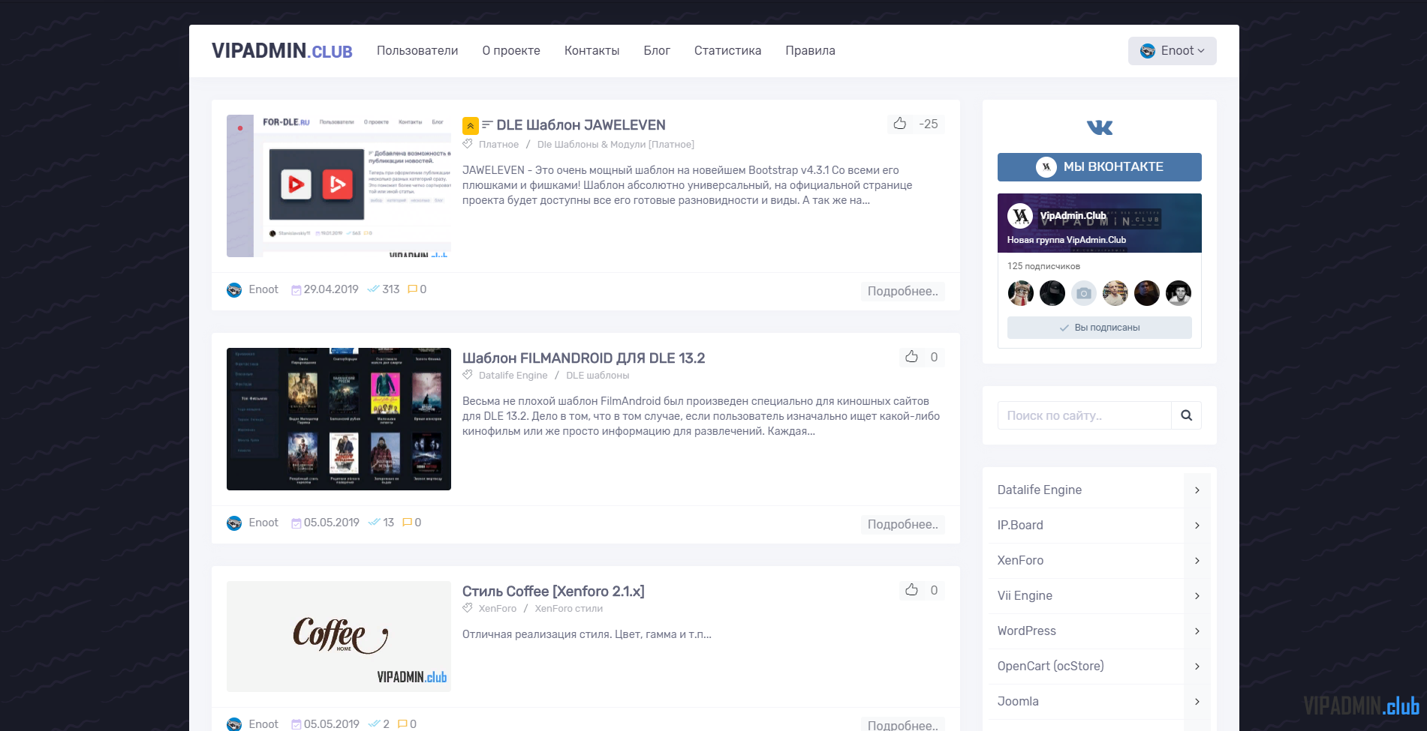Open the Coffee style thumbnail image
The height and width of the screenshot is (731, 1427).
pos(339,637)
